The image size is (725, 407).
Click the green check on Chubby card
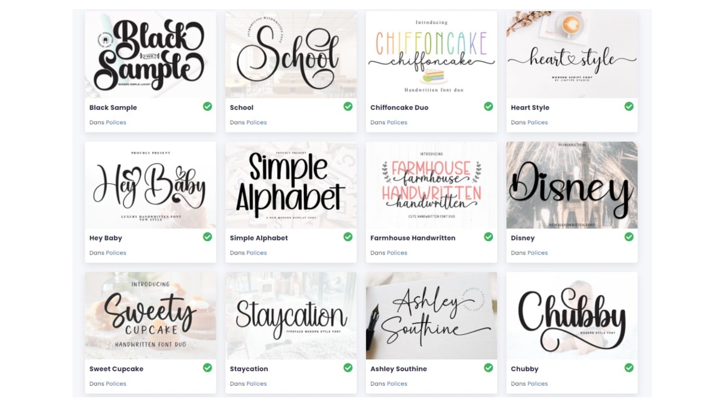[629, 367]
